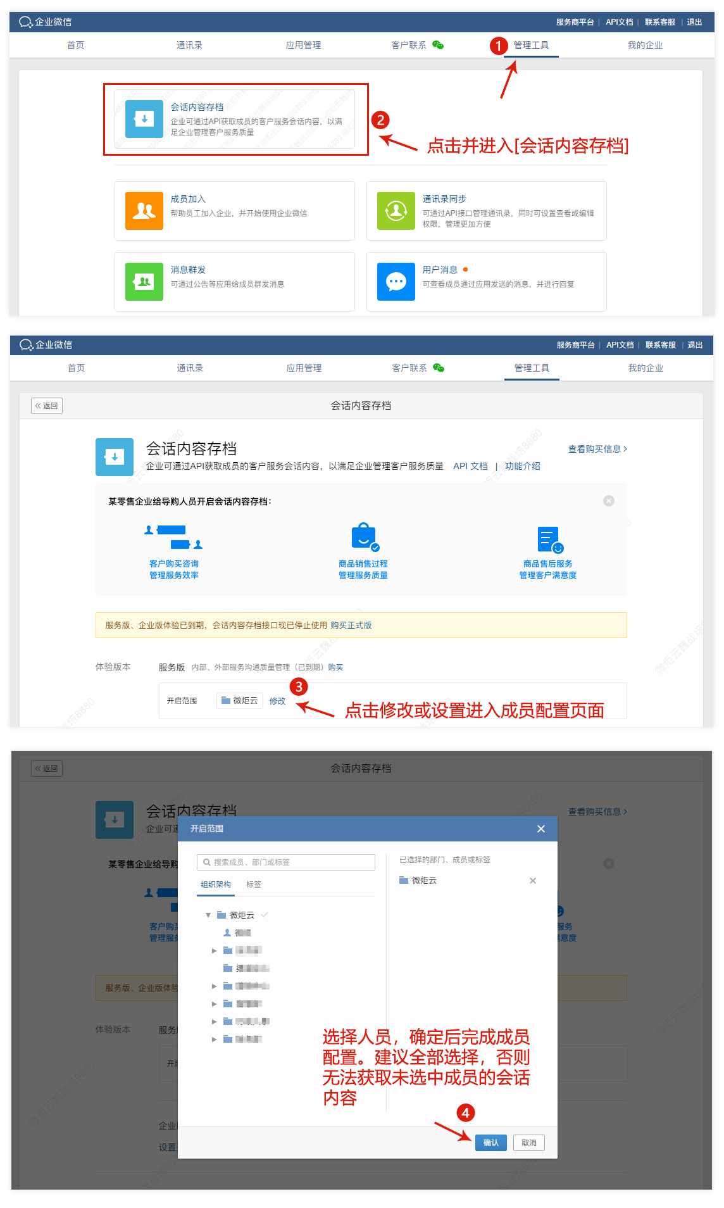Remove selected 微炬云 from the chosen list

(x=533, y=881)
